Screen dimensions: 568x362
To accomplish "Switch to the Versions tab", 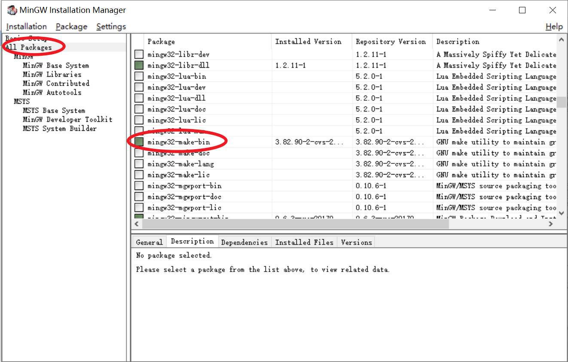I will pyautogui.click(x=356, y=242).
